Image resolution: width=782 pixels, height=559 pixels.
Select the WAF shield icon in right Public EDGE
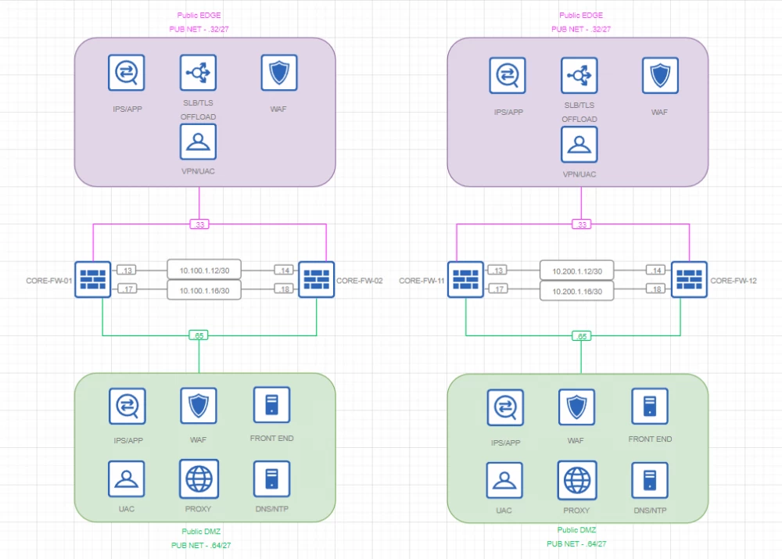coord(659,74)
